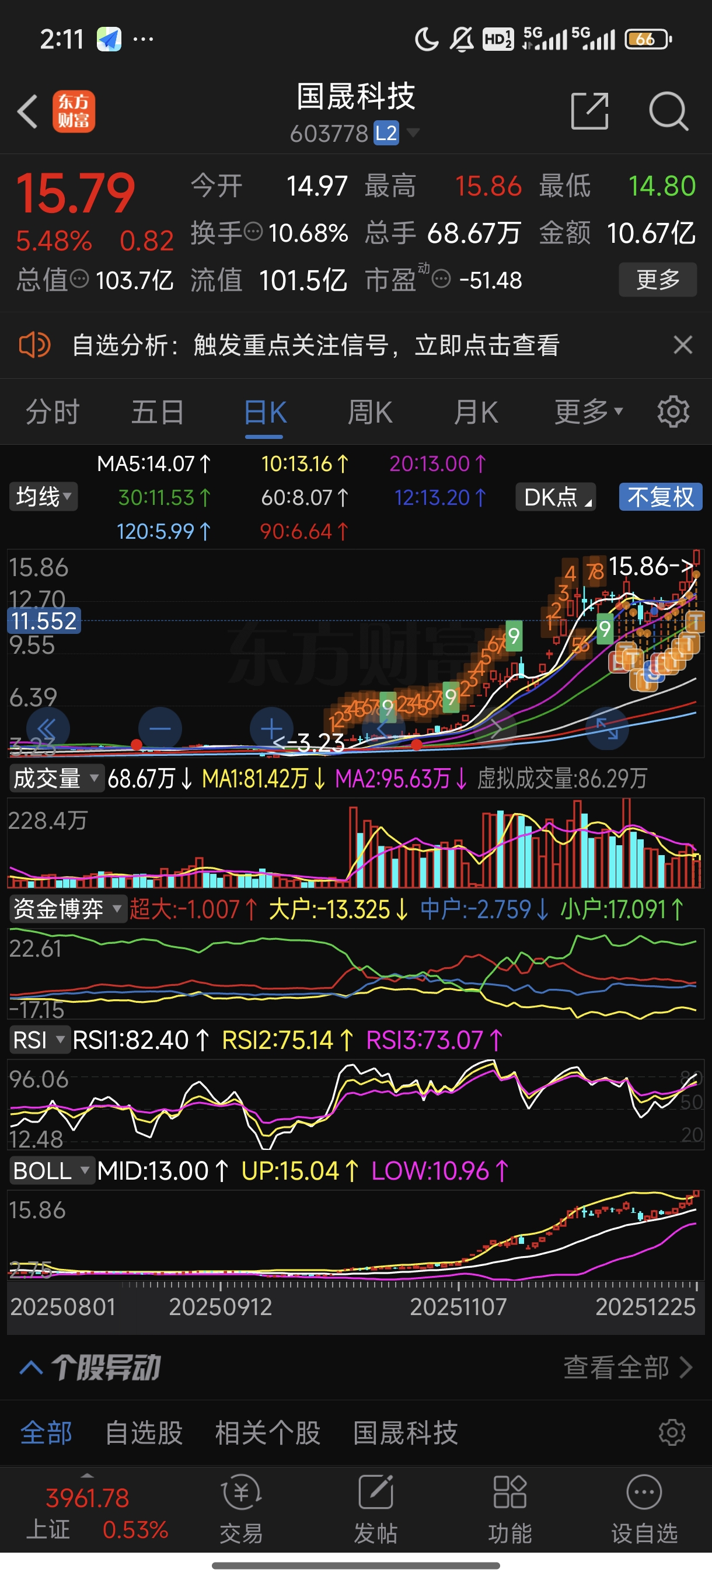Tap the chart fullscreen expand icon
Image resolution: width=712 pixels, height=1583 pixels.
click(607, 729)
